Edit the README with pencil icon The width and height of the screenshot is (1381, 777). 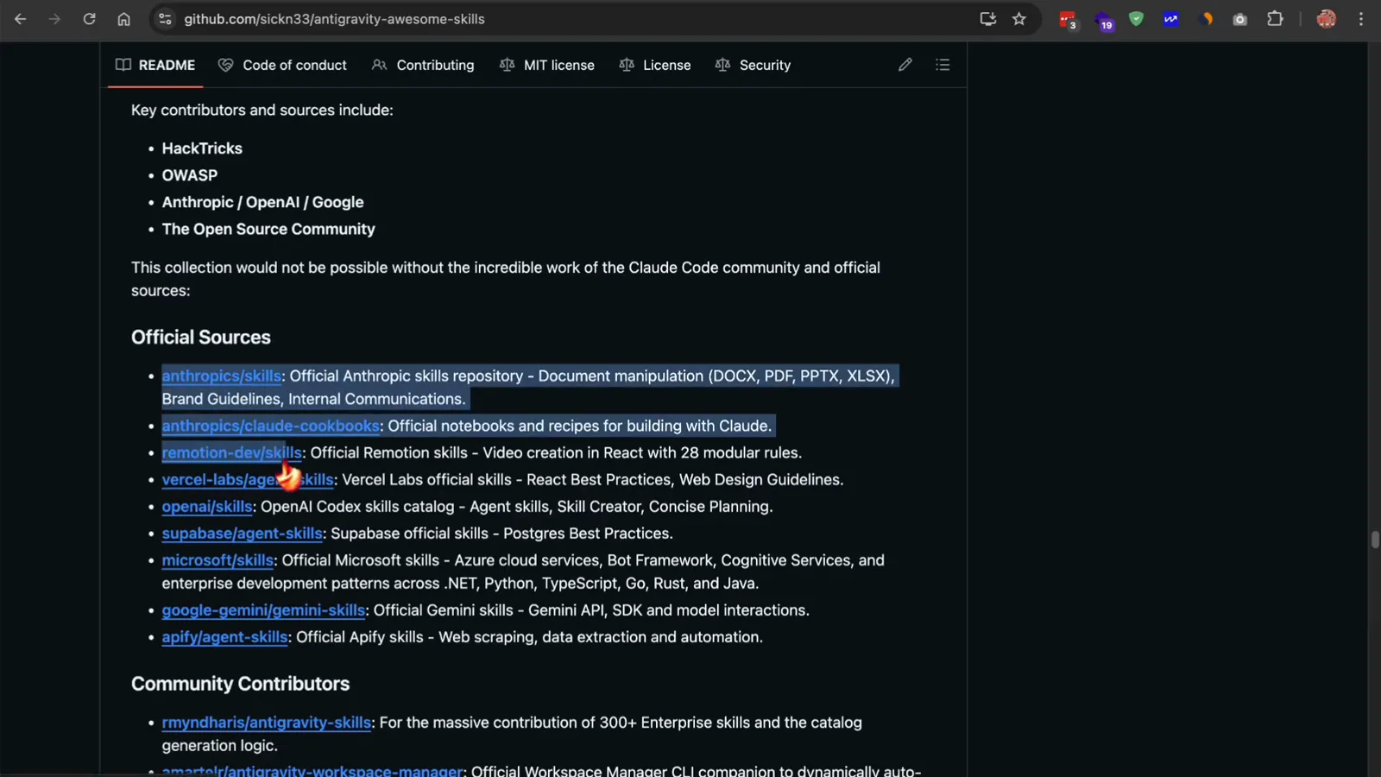click(905, 65)
